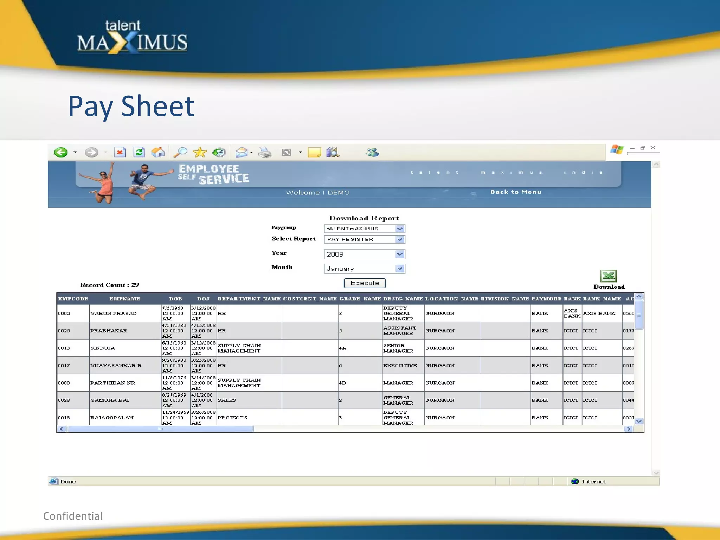This screenshot has height=540, width=720.
Task: Click the Messenger people icon
Action: tap(372, 152)
